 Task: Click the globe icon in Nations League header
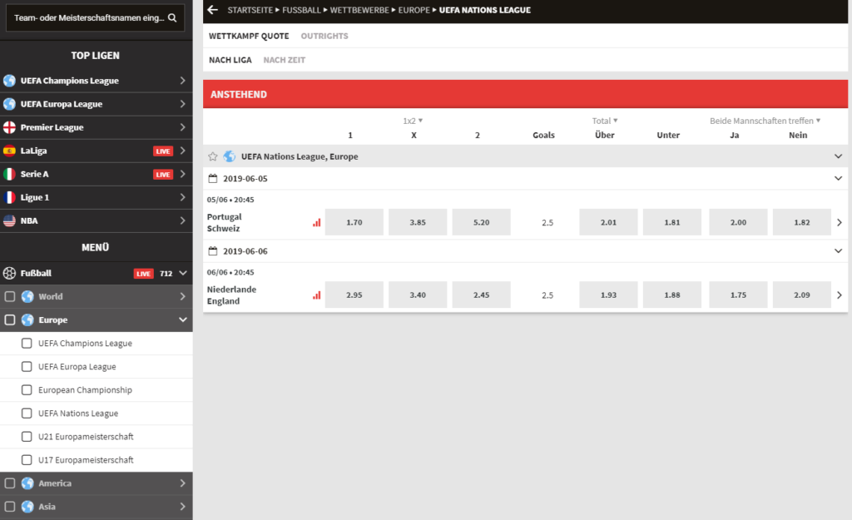(x=230, y=156)
